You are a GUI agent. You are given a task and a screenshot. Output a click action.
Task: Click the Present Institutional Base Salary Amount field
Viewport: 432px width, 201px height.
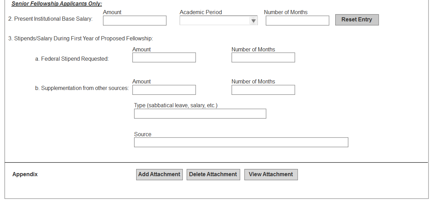pos(134,21)
